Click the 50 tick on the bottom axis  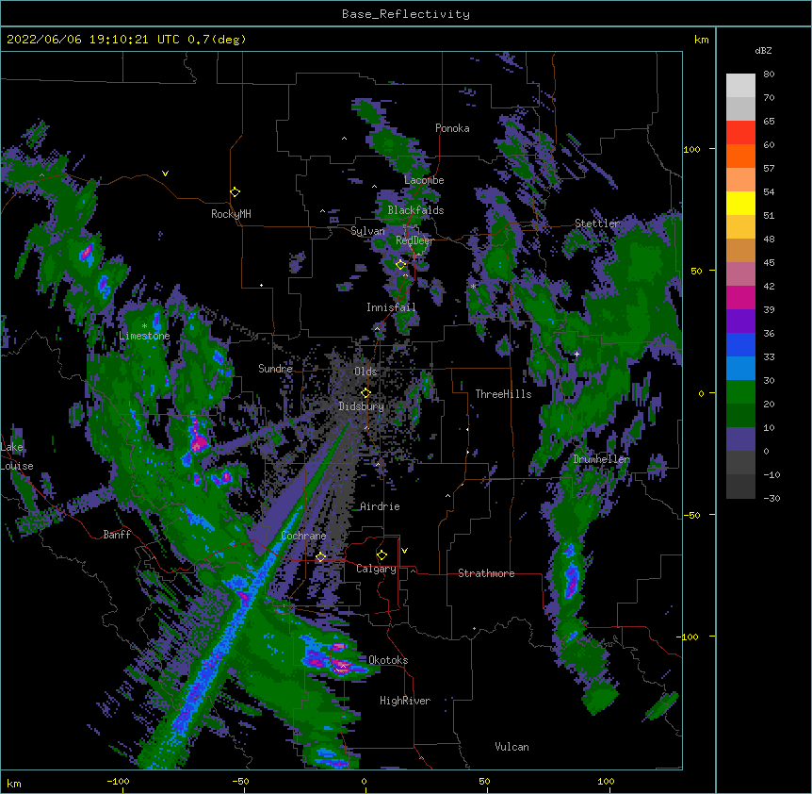pyautogui.click(x=485, y=782)
